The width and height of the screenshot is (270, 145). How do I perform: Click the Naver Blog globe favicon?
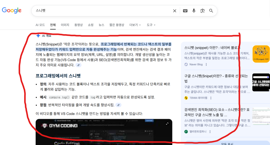186,65
